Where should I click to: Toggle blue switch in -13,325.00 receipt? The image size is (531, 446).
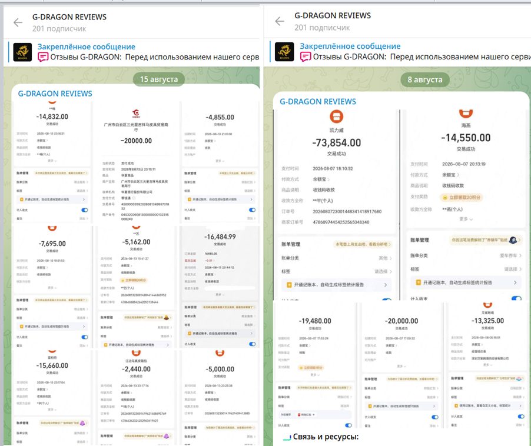tap(521, 417)
